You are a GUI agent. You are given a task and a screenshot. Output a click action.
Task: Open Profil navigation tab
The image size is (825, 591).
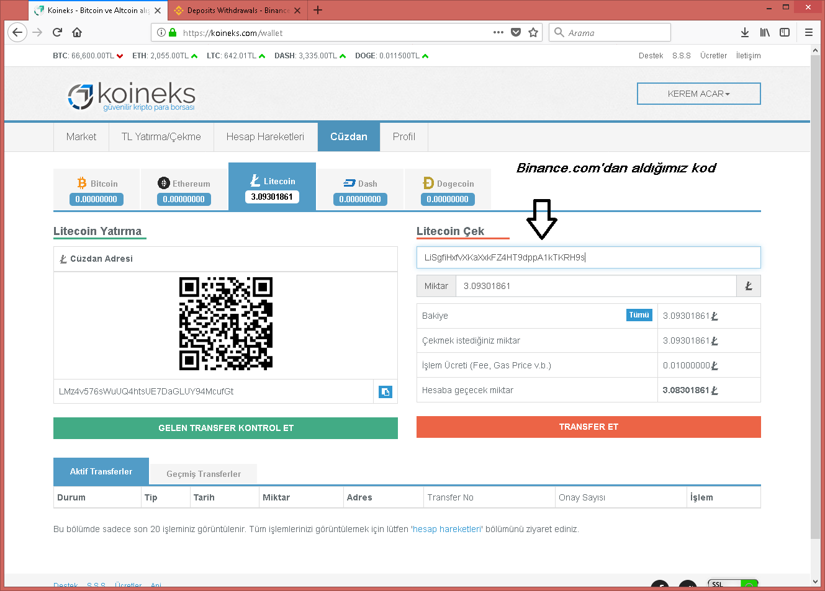point(404,137)
